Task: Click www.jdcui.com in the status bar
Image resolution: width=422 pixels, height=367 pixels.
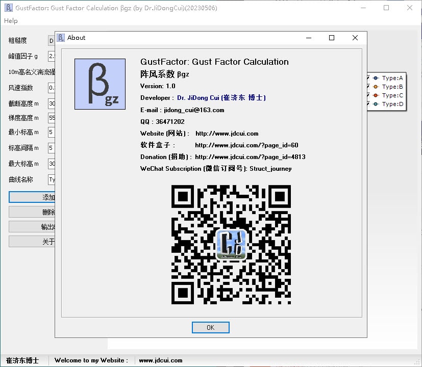Action: click(161, 360)
